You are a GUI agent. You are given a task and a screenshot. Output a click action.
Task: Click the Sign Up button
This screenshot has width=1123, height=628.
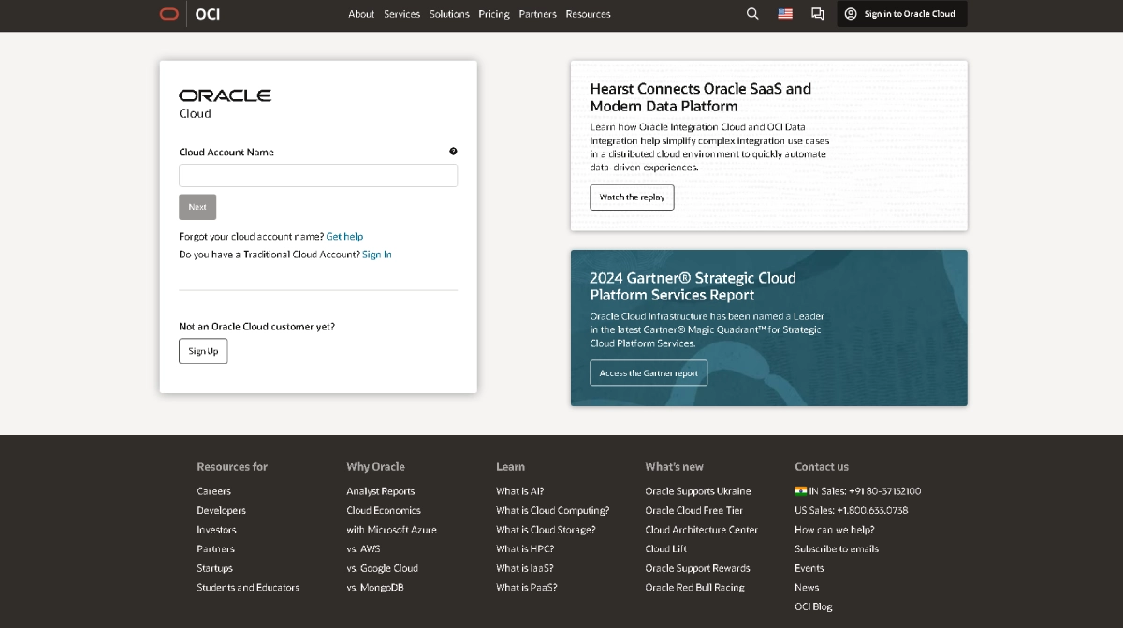[x=203, y=351]
